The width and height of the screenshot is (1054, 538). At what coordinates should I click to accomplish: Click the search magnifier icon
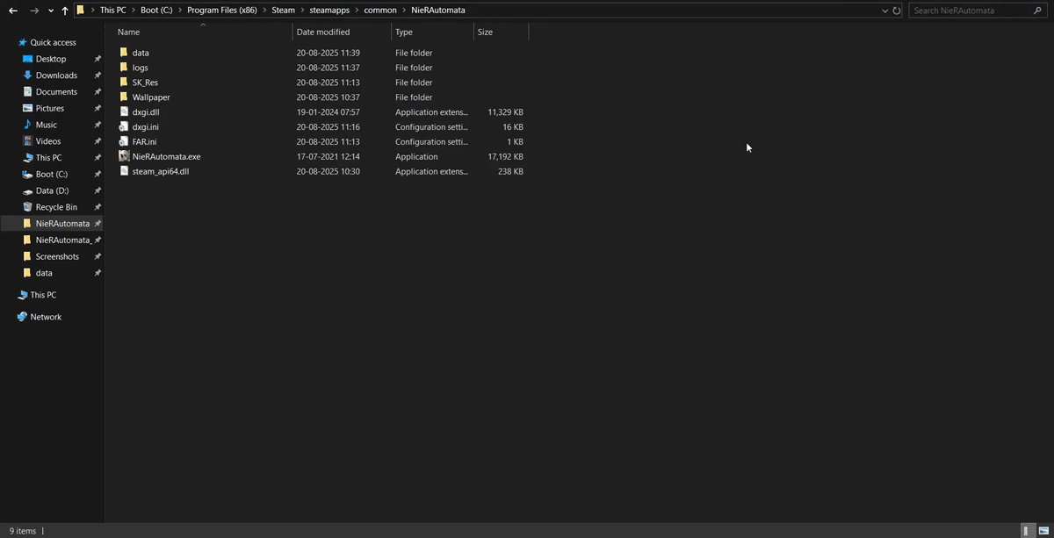[x=1038, y=11]
